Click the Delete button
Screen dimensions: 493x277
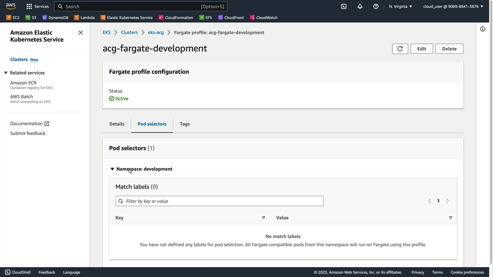449,49
